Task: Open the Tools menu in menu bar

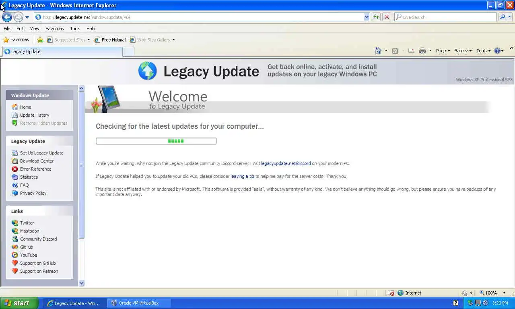Action: (75, 29)
